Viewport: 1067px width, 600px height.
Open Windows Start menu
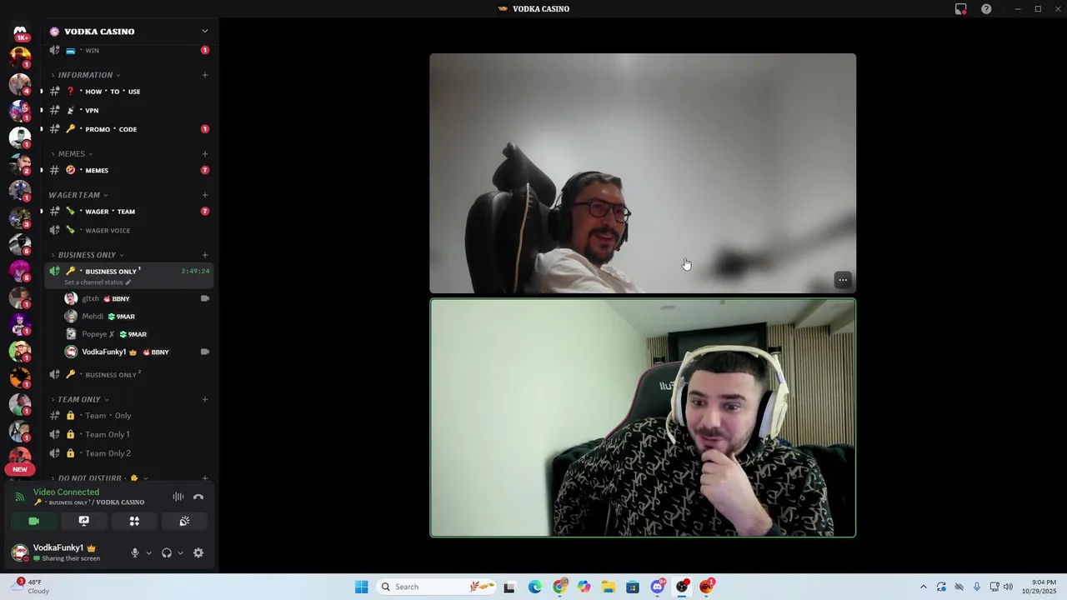tap(361, 587)
